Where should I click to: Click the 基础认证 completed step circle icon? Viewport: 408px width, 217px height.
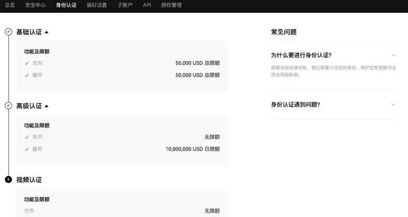coord(8,32)
